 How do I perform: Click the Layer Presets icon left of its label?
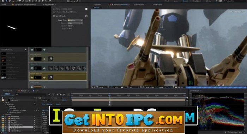point(54,16)
